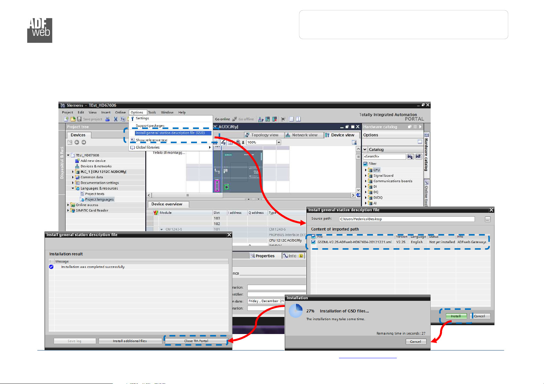Click the green Install button
Viewport: 544px width, 384px height.
[456, 316]
